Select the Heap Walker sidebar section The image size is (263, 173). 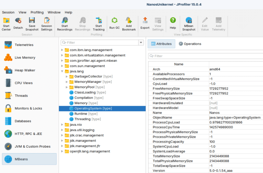(x=25, y=70)
